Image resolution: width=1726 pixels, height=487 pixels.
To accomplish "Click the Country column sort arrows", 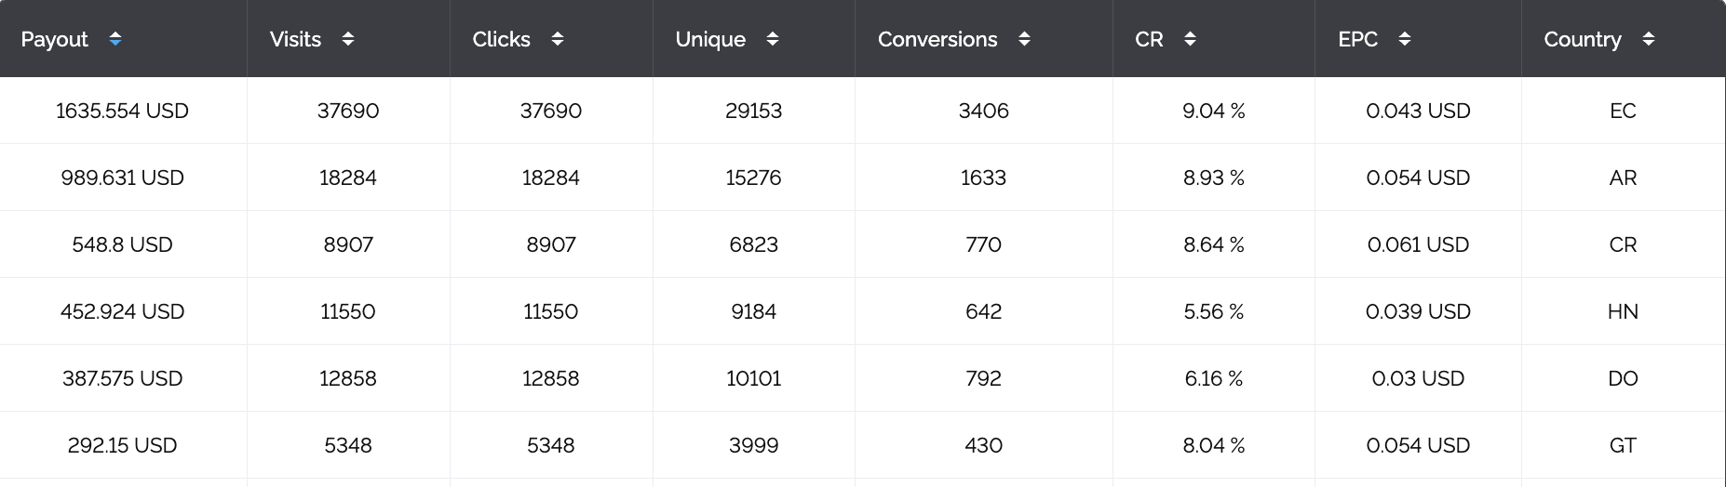I will pos(1649,39).
